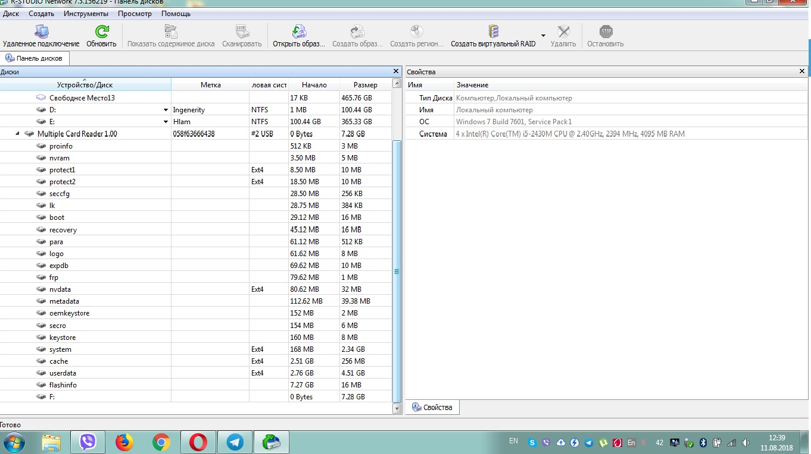Image resolution: width=811 pixels, height=454 pixels.
Task: Open dropdown arrow on D: row
Action: click(166, 110)
